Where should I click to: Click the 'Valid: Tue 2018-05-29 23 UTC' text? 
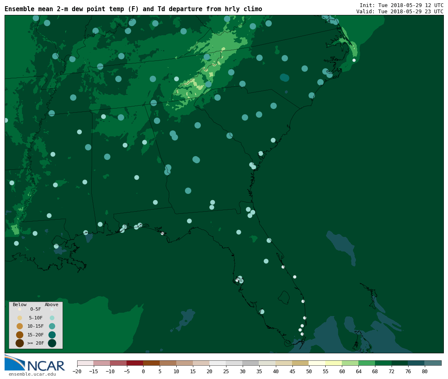pyautogui.click(x=400, y=12)
